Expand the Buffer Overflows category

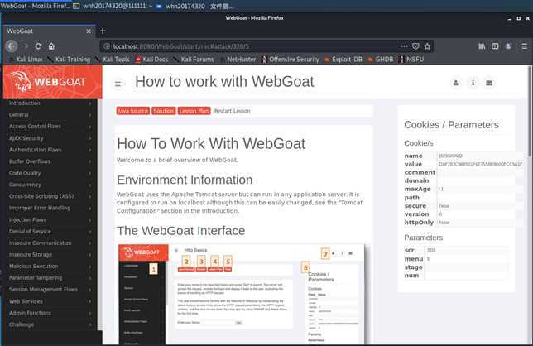50,161
